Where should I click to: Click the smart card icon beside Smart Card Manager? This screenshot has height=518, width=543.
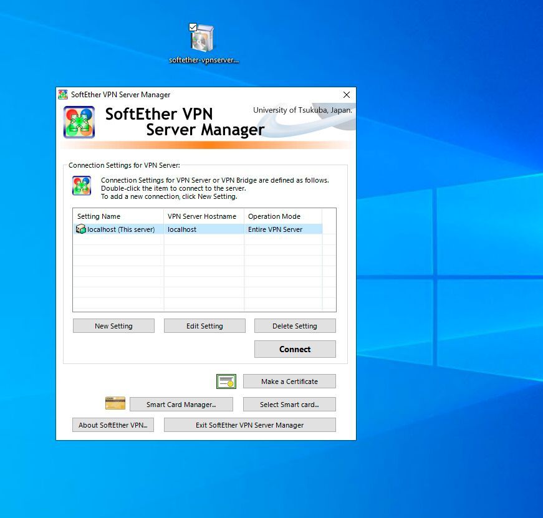(115, 403)
